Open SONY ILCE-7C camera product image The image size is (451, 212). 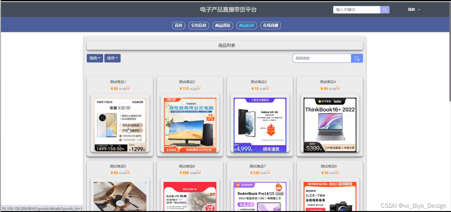[x=190, y=196]
